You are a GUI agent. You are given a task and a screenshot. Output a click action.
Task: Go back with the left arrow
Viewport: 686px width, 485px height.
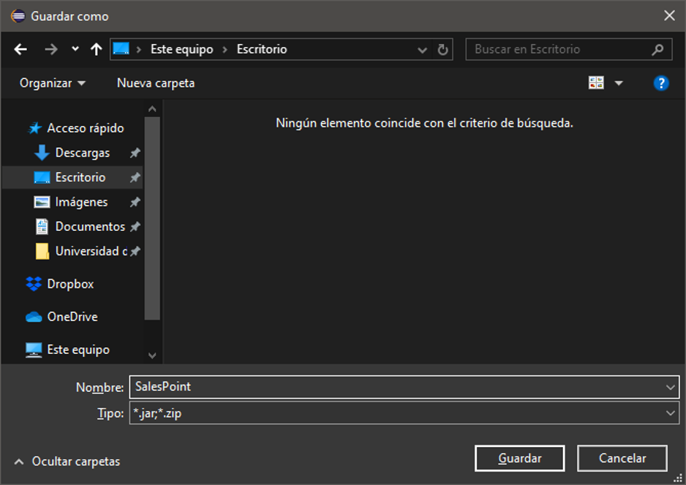[x=21, y=49]
